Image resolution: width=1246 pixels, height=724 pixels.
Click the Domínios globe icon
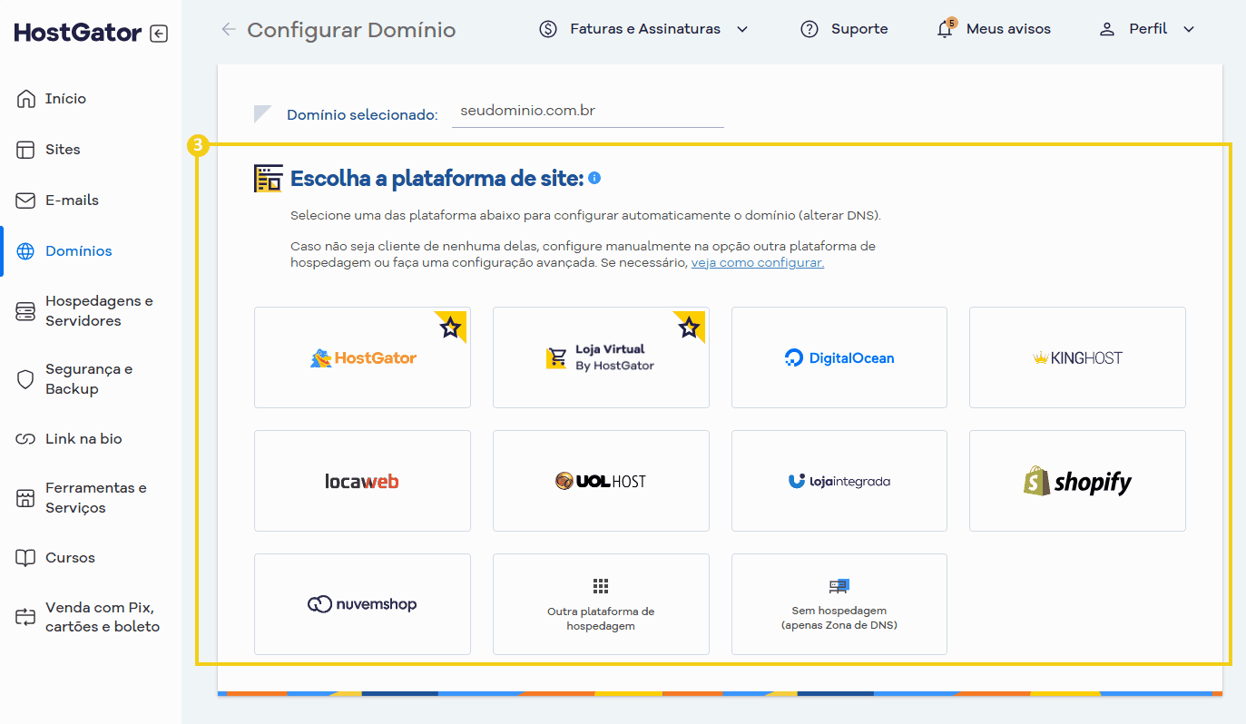coord(26,251)
